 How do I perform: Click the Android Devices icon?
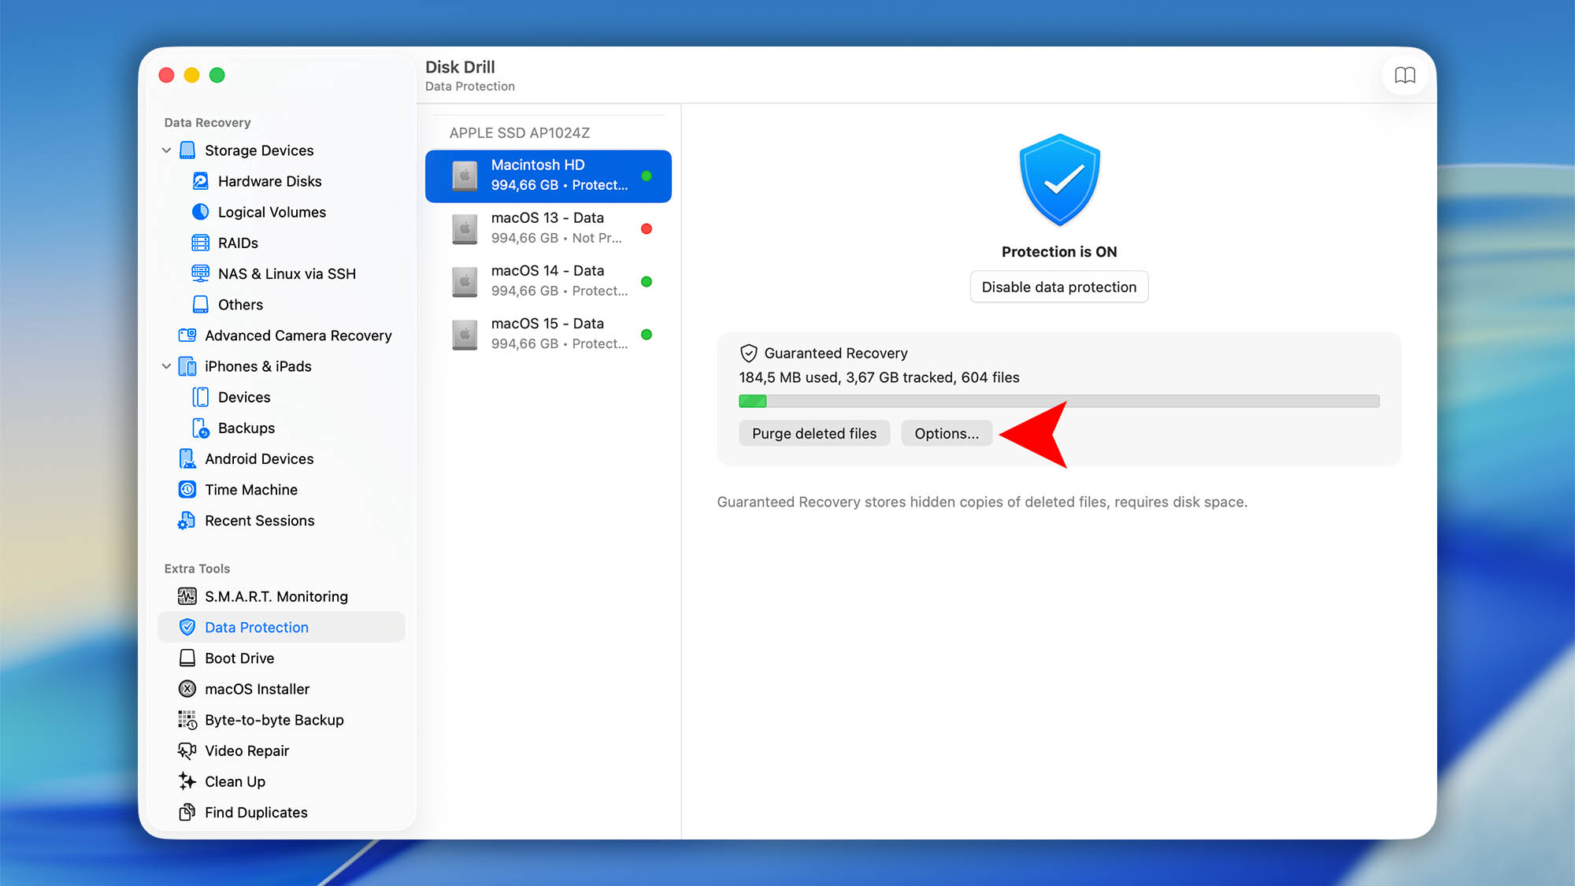[187, 458]
